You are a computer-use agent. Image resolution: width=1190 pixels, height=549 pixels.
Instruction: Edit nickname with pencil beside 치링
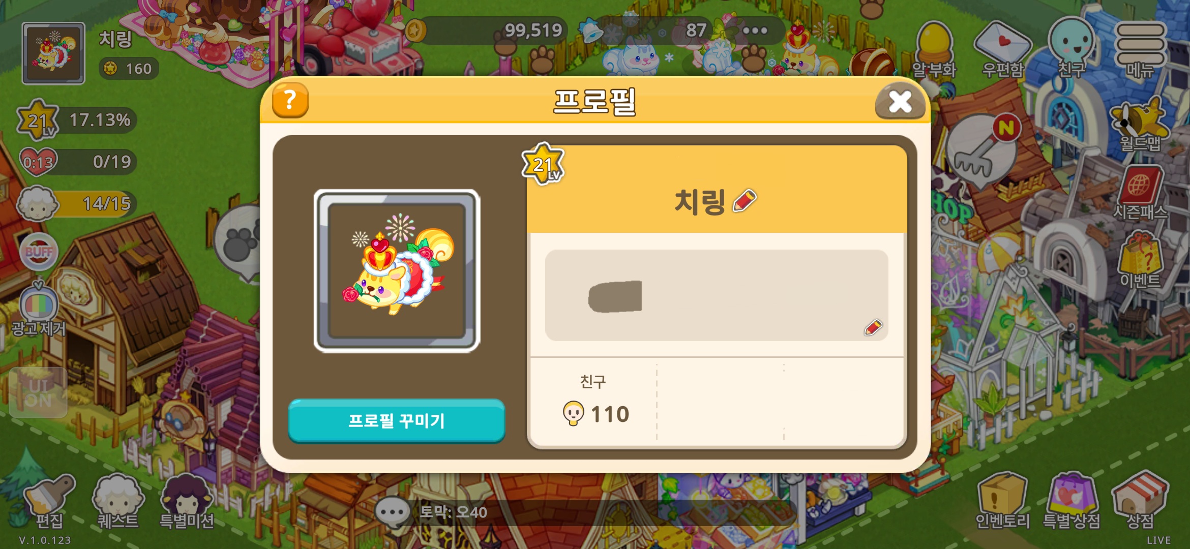pos(745,200)
